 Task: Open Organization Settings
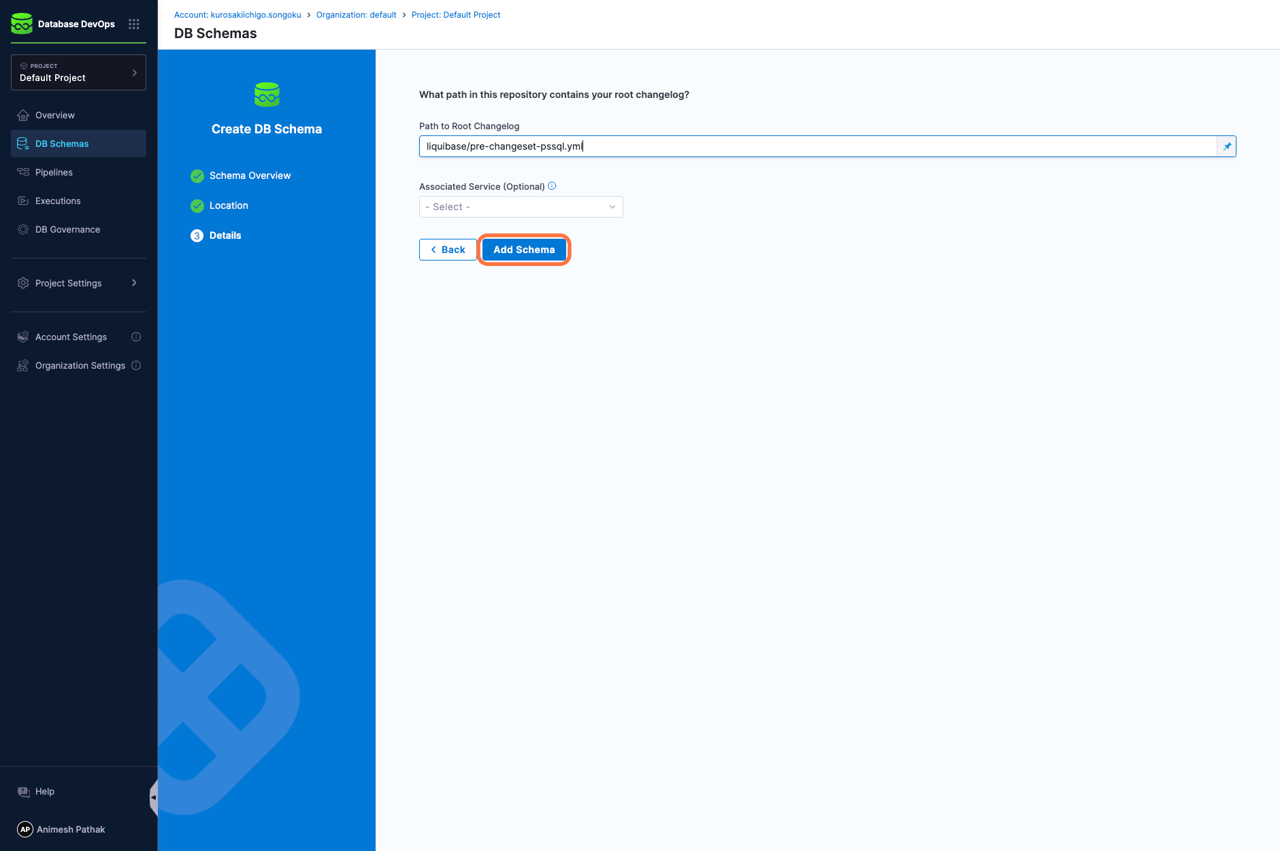(80, 365)
